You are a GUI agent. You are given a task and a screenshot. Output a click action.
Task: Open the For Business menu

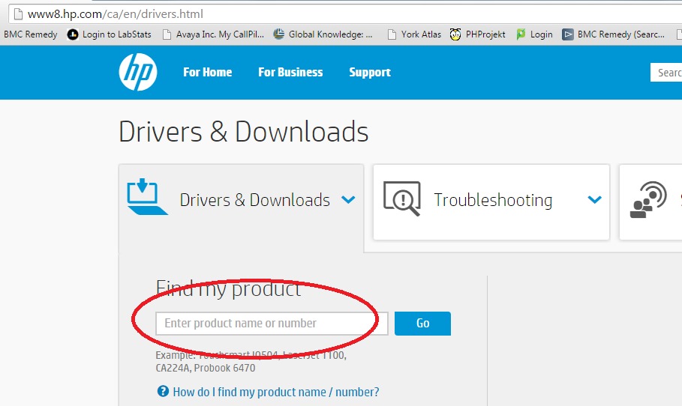coord(290,72)
